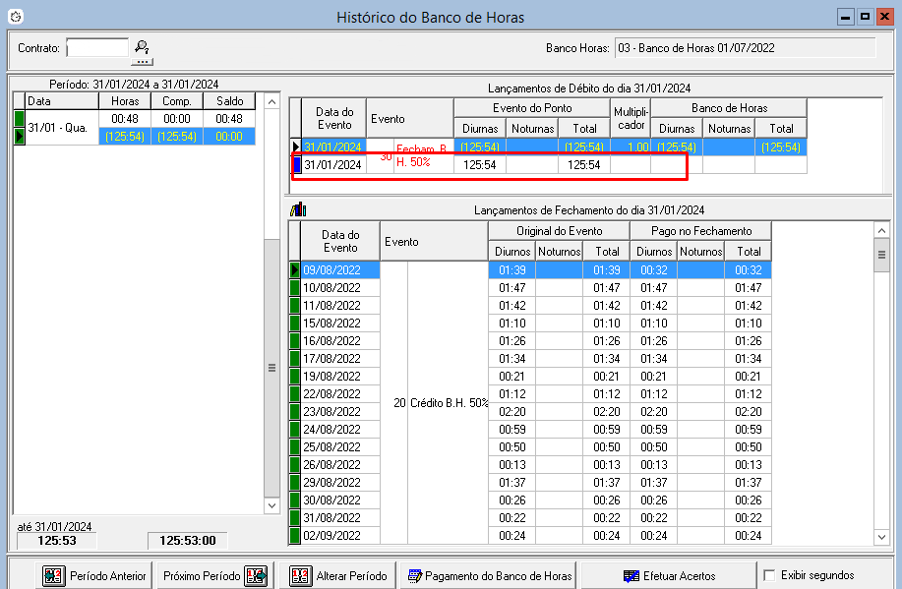Select the blue-marked 31/01/2024 debit row
Image resolution: width=902 pixels, height=589 pixels.
334,165
